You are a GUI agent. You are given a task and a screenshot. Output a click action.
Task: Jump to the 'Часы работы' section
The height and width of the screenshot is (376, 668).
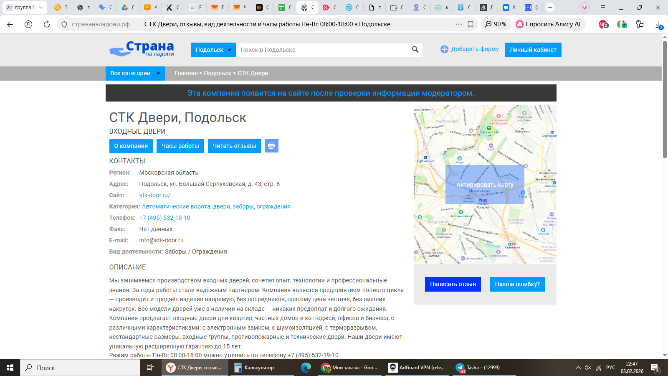point(180,146)
